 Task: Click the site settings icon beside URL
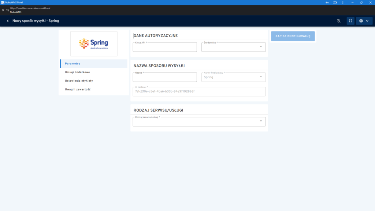click(8, 10)
